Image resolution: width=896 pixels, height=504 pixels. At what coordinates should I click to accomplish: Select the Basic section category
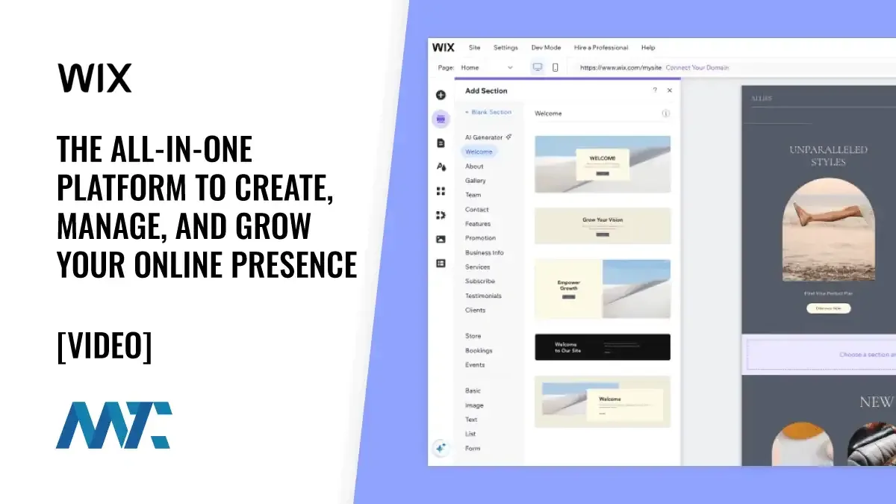[x=473, y=391]
